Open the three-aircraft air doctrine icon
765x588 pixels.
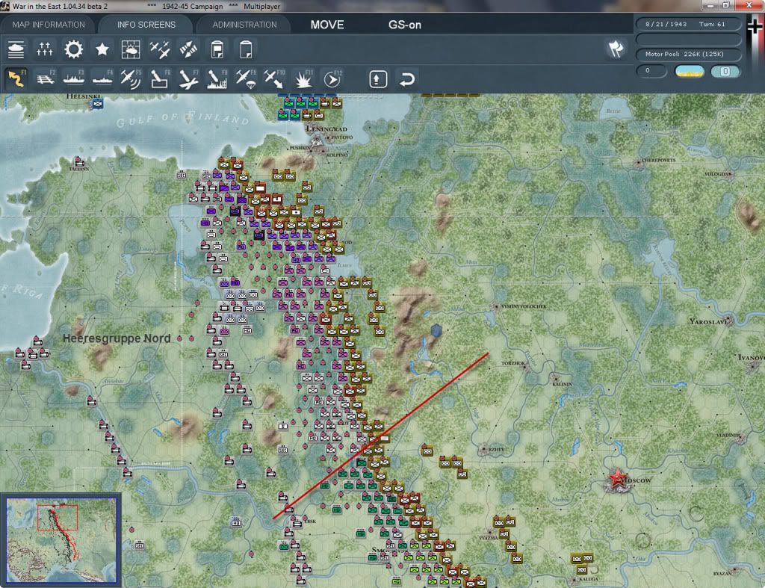[x=160, y=50]
